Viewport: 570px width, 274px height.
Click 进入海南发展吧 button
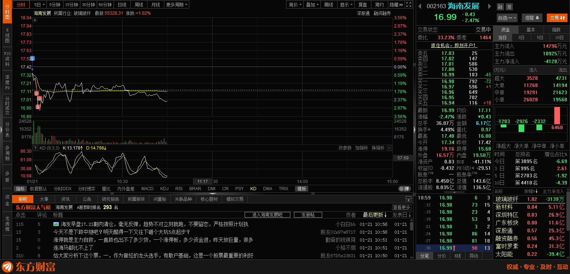[x=267, y=215]
